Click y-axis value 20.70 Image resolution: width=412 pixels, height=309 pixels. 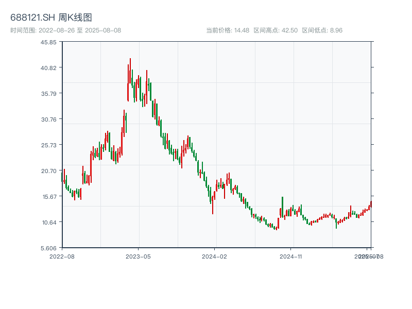pos(48,171)
